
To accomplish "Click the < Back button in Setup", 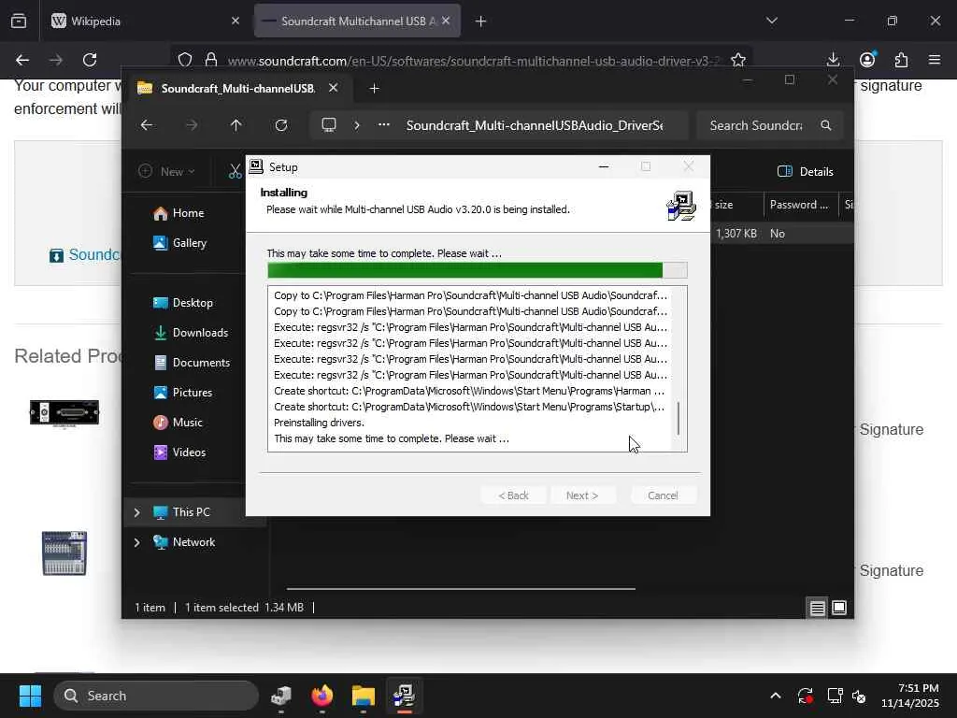I will pos(513,495).
